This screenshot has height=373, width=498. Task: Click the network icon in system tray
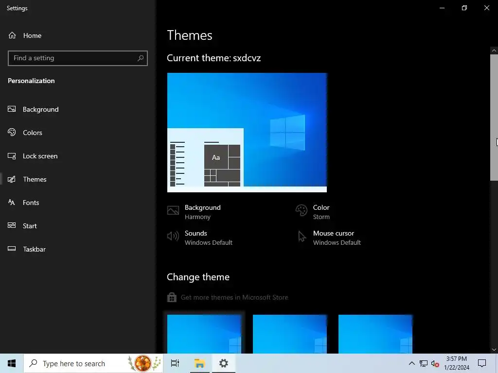click(424, 363)
